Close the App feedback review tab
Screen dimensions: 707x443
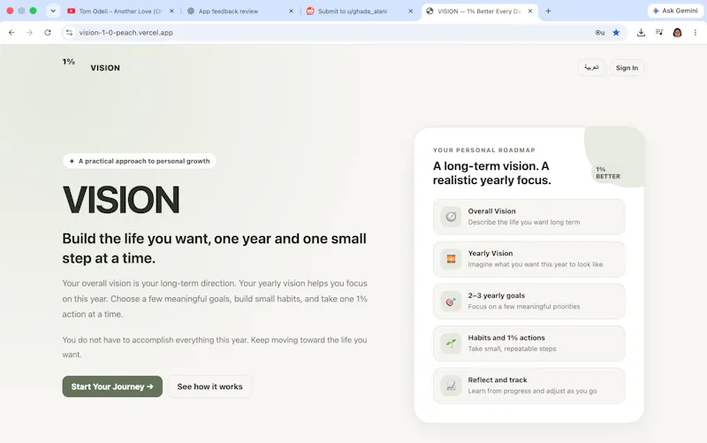tap(291, 11)
